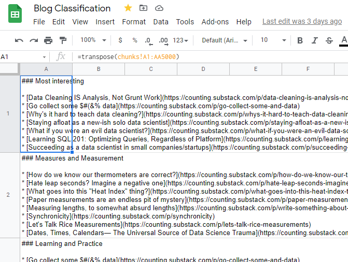The height and width of the screenshot is (262, 348).
Task: Check the cloud save status icon
Action: 159,8
